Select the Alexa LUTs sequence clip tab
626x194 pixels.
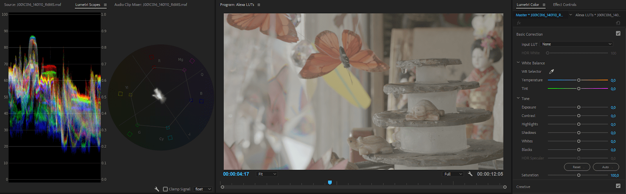pyautogui.click(x=597, y=15)
